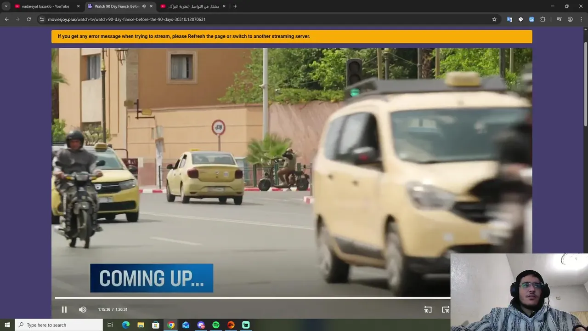Open media controls in Chrome toolbar

[x=559, y=19]
